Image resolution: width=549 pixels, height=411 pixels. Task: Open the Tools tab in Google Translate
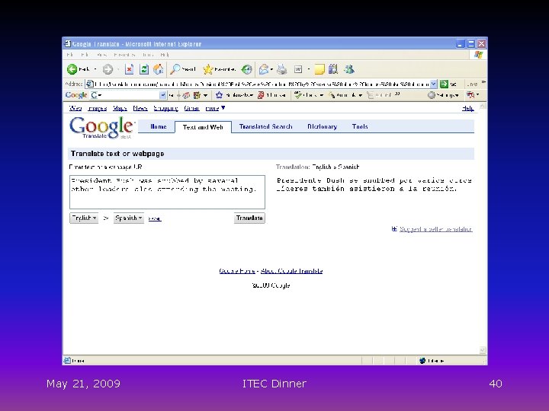click(360, 126)
